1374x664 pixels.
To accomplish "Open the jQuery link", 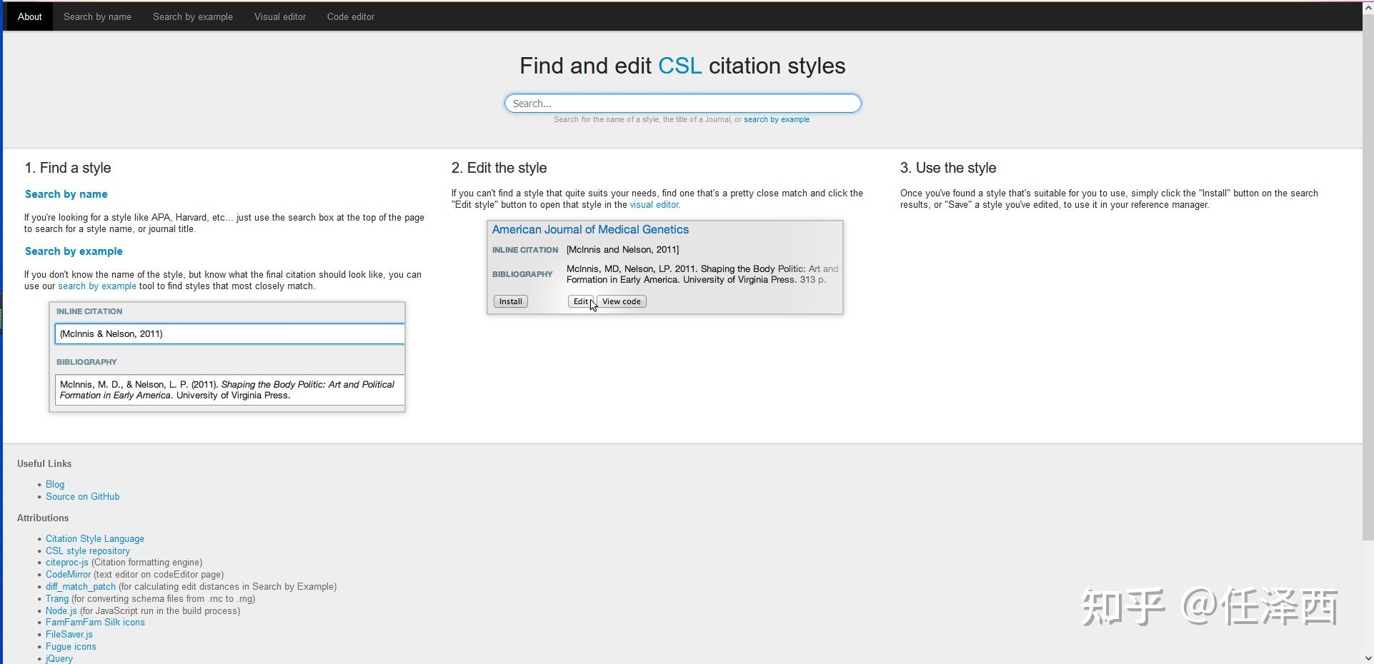I will pos(59,658).
